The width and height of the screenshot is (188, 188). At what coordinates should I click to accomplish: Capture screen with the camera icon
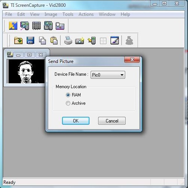tap(80, 40)
